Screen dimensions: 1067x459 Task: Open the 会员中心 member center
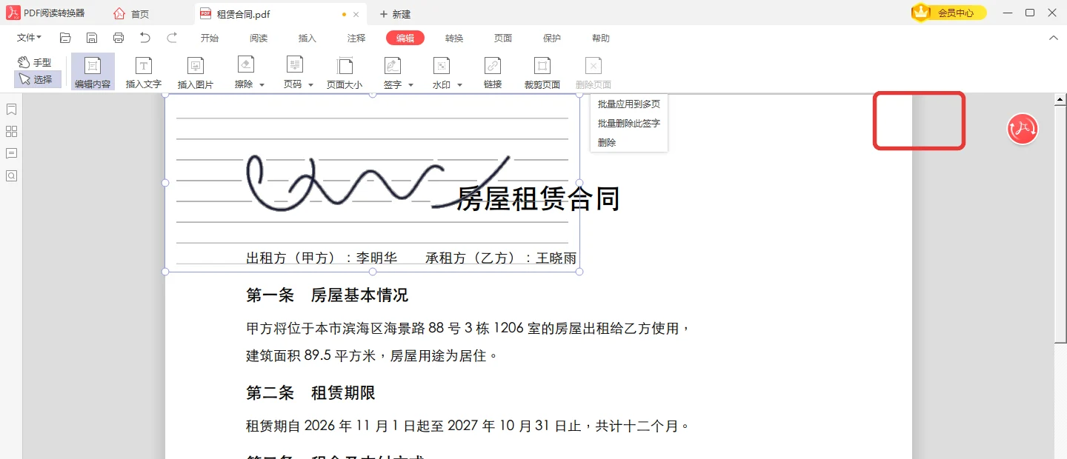coord(949,13)
